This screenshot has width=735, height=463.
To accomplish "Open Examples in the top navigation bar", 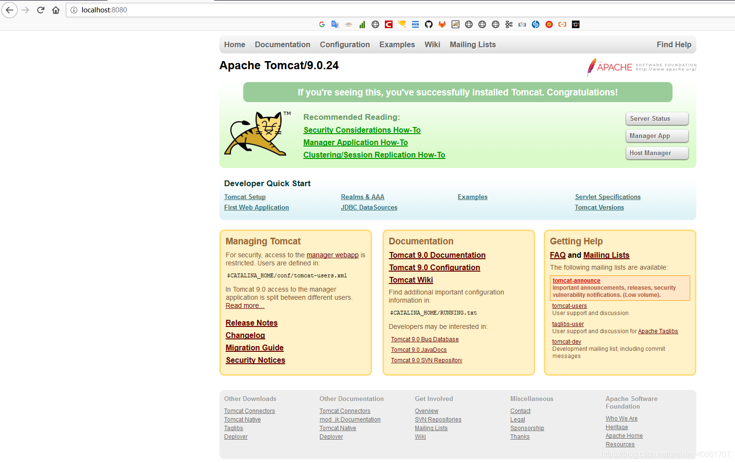I will click(x=397, y=44).
